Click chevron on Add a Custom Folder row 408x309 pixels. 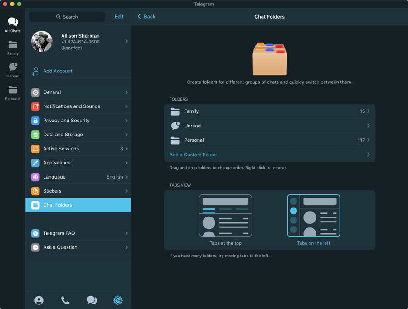pos(369,154)
